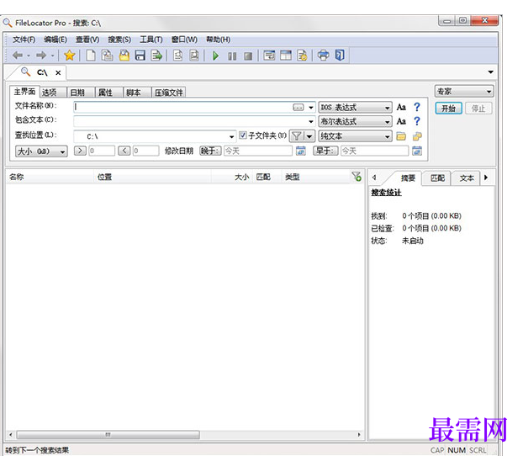Click the 开始 button

(448, 109)
